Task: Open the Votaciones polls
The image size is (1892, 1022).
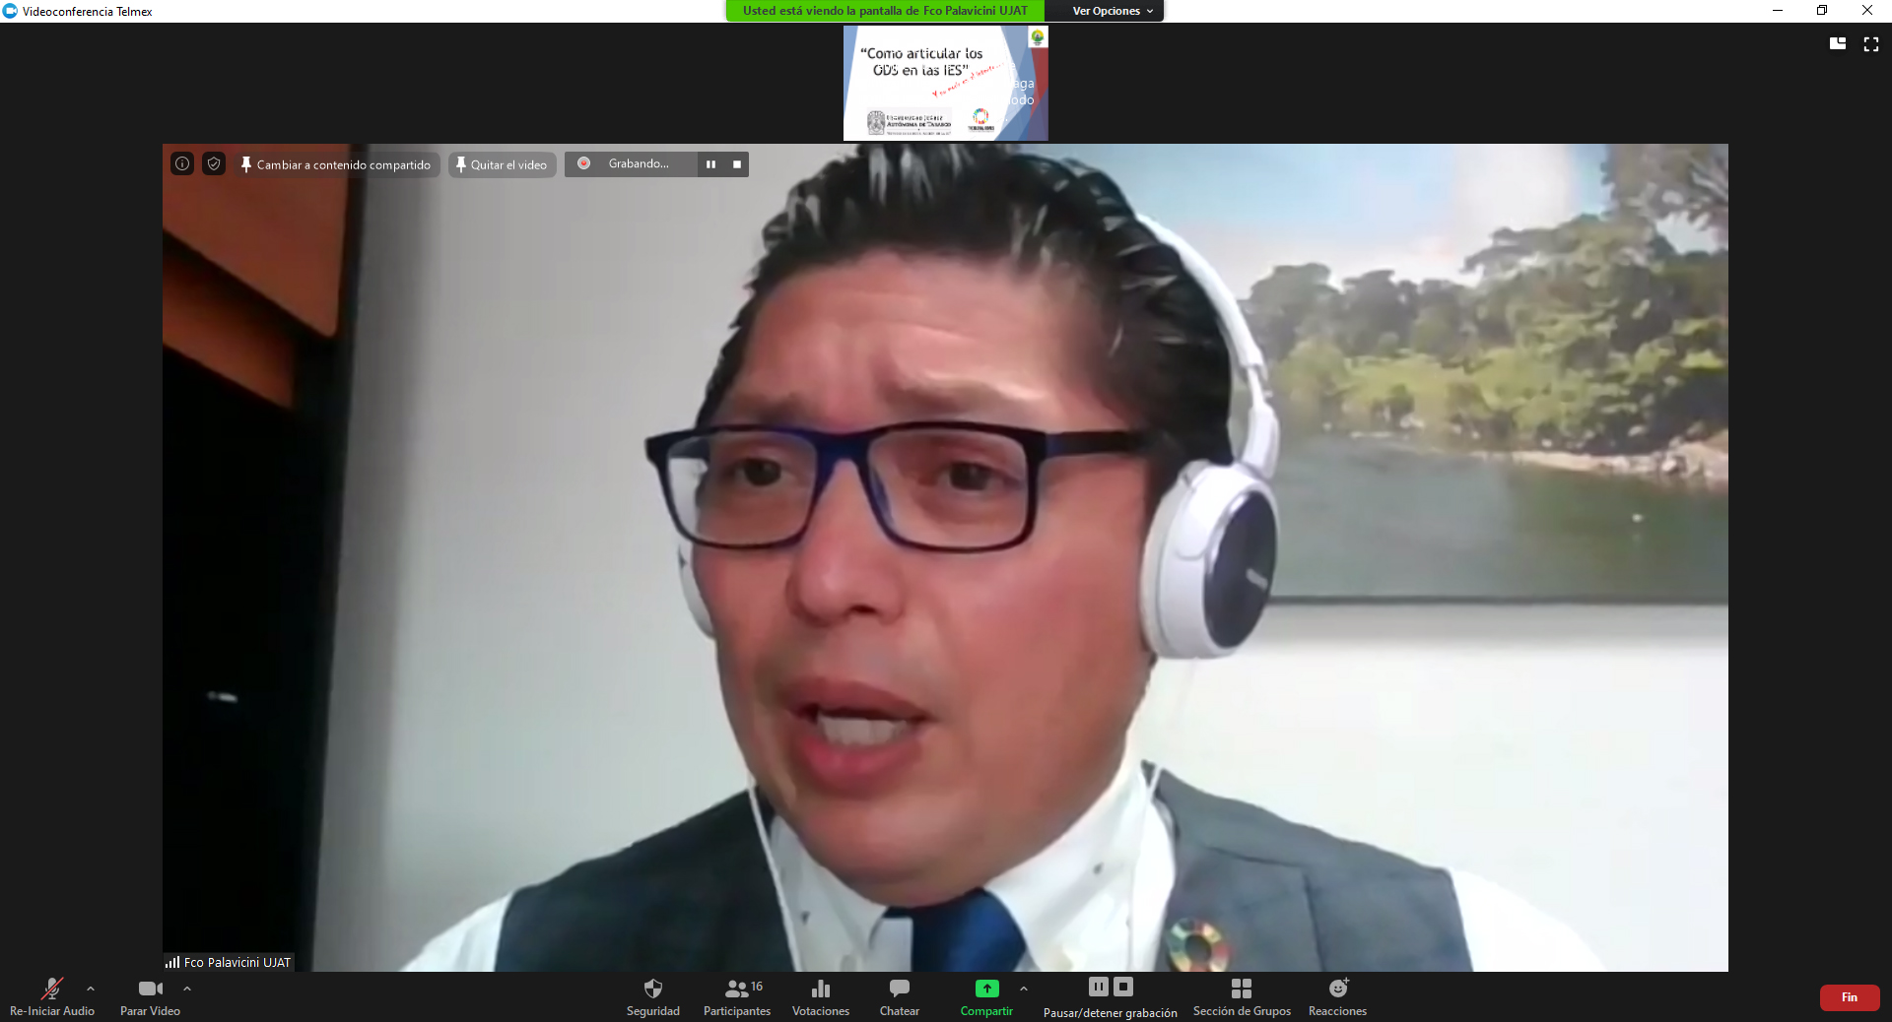Action: click(820, 995)
